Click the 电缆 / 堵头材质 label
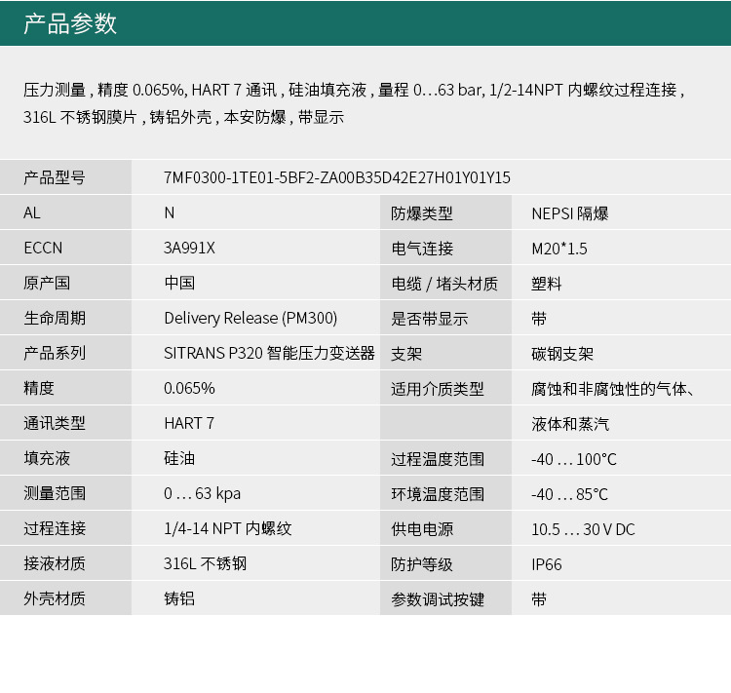Screen dimensions: 731x693 pos(444,284)
